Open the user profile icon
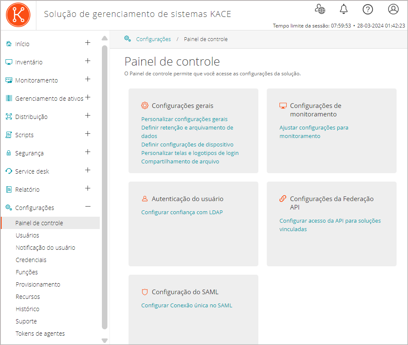The width and height of the screenshot is (408, 345). (x=393, y=9)
